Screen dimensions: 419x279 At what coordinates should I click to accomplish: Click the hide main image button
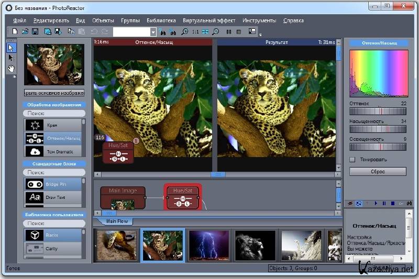[54, 93]
